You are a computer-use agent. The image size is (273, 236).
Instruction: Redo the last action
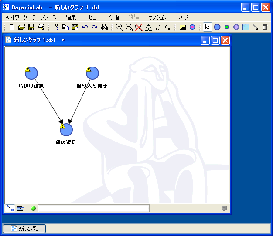click(95, 27)
